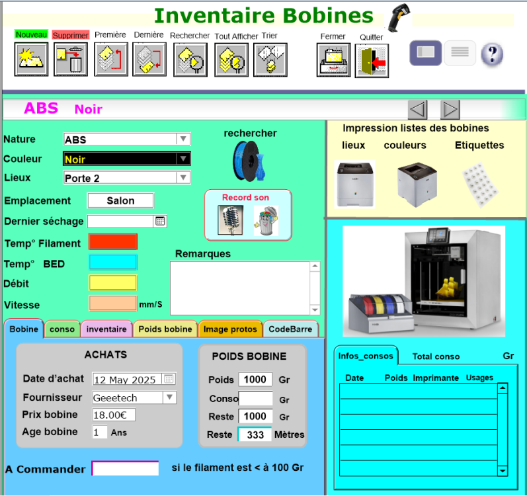Expand the Nature dropdown
Viewport: 527px width, 496px height.
[183, 139]
